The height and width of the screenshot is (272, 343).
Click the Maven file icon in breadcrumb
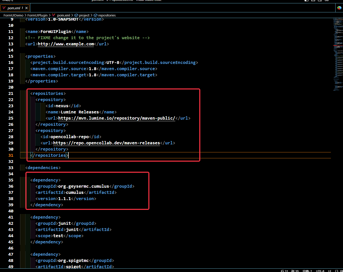click(54, 15)
